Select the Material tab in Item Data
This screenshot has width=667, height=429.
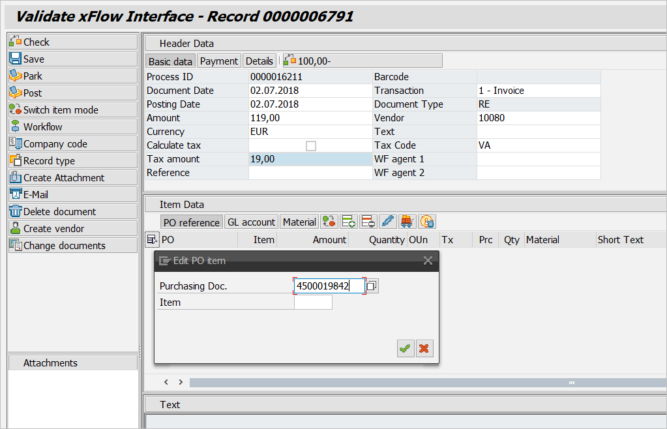coord(299,222)
